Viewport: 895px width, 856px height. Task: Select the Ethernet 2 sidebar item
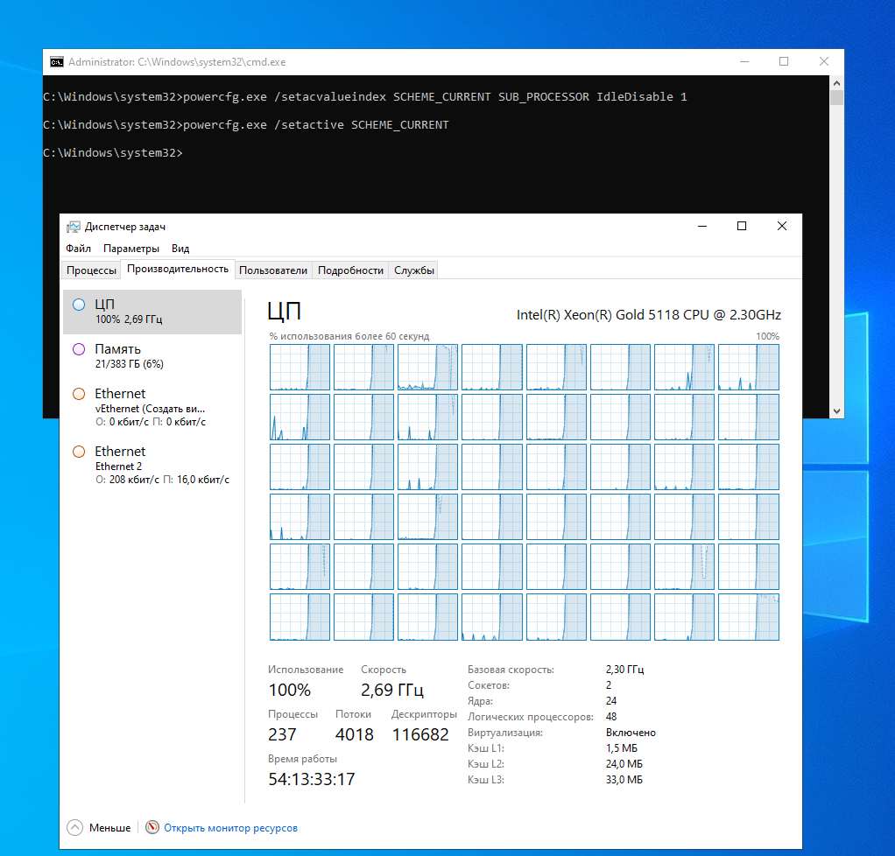click(152, 465)
